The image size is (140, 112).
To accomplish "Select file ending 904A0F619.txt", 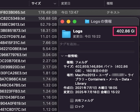I will 13,104.
